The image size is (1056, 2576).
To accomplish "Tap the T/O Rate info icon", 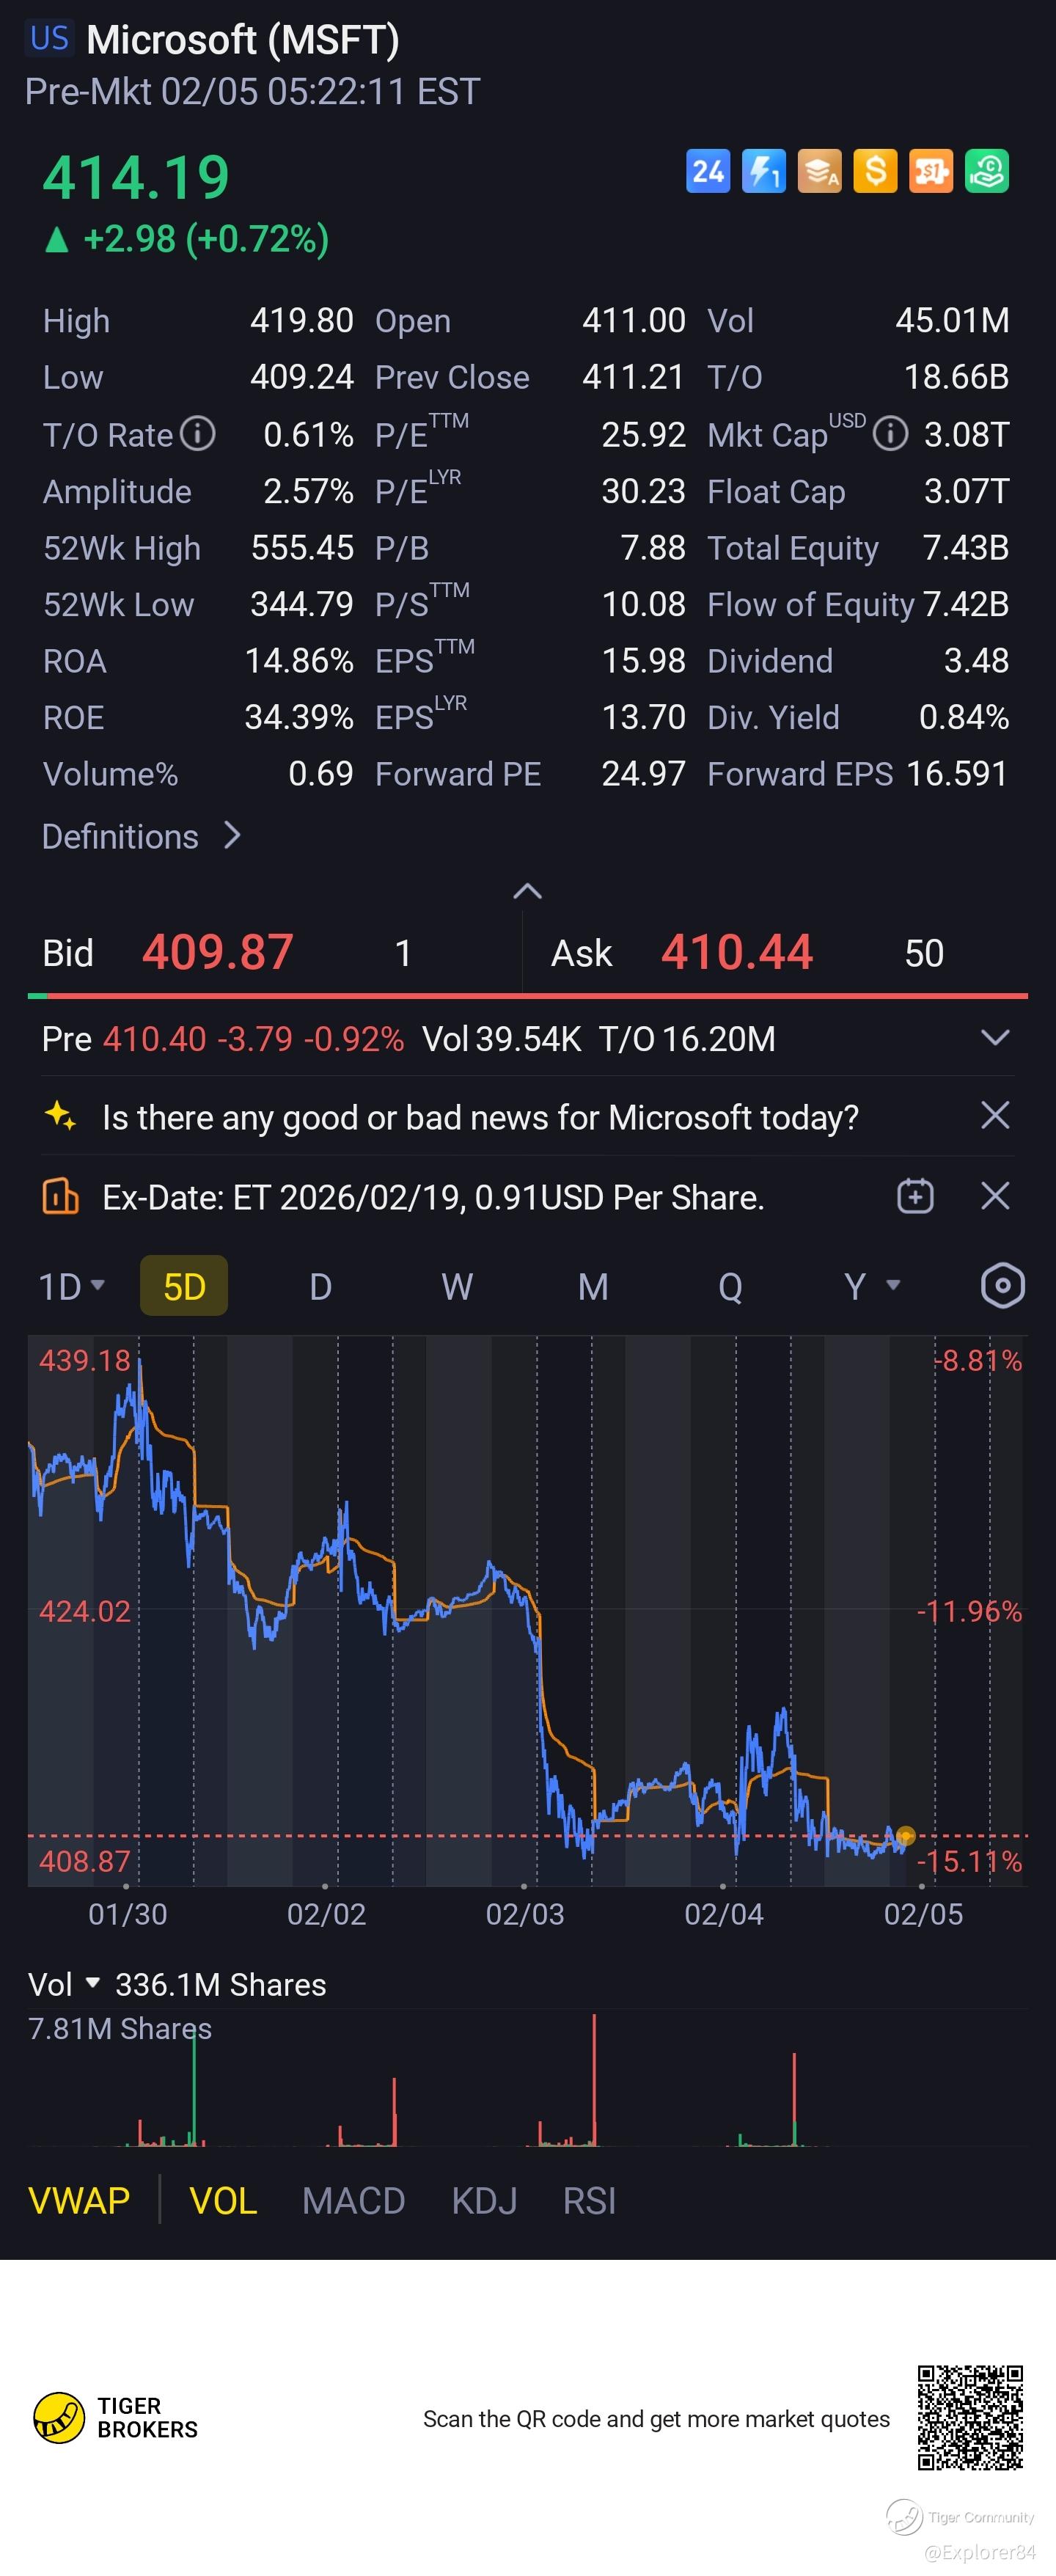I will [x=198, y=434].
